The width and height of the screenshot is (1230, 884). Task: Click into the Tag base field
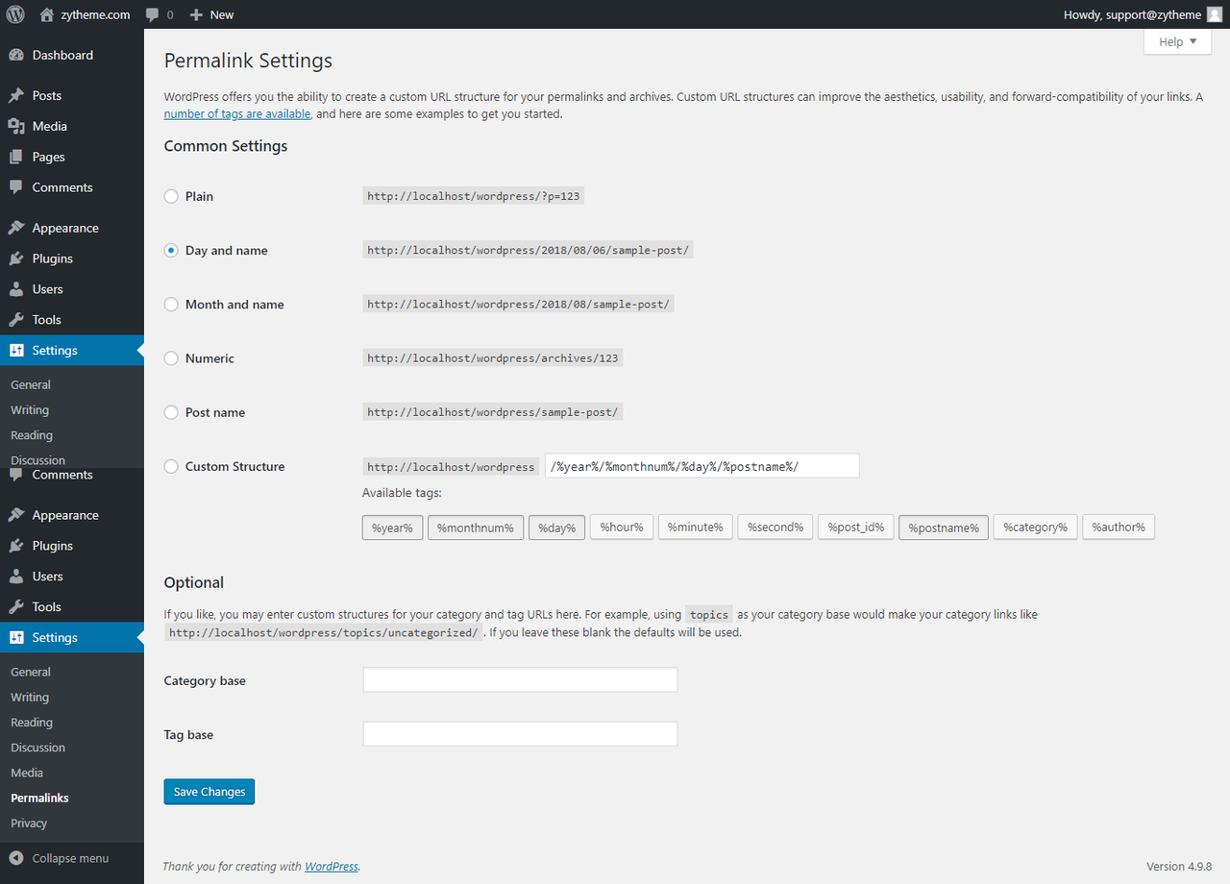coord(520,734)
